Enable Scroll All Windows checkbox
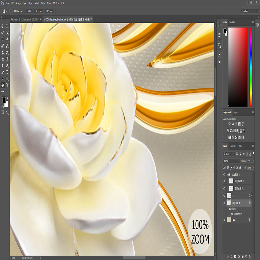 pyautogui.click(x=10, y=11)
